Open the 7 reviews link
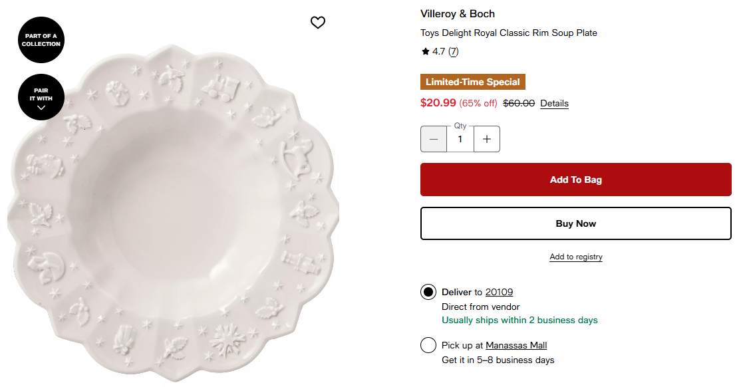 [453, 51]
